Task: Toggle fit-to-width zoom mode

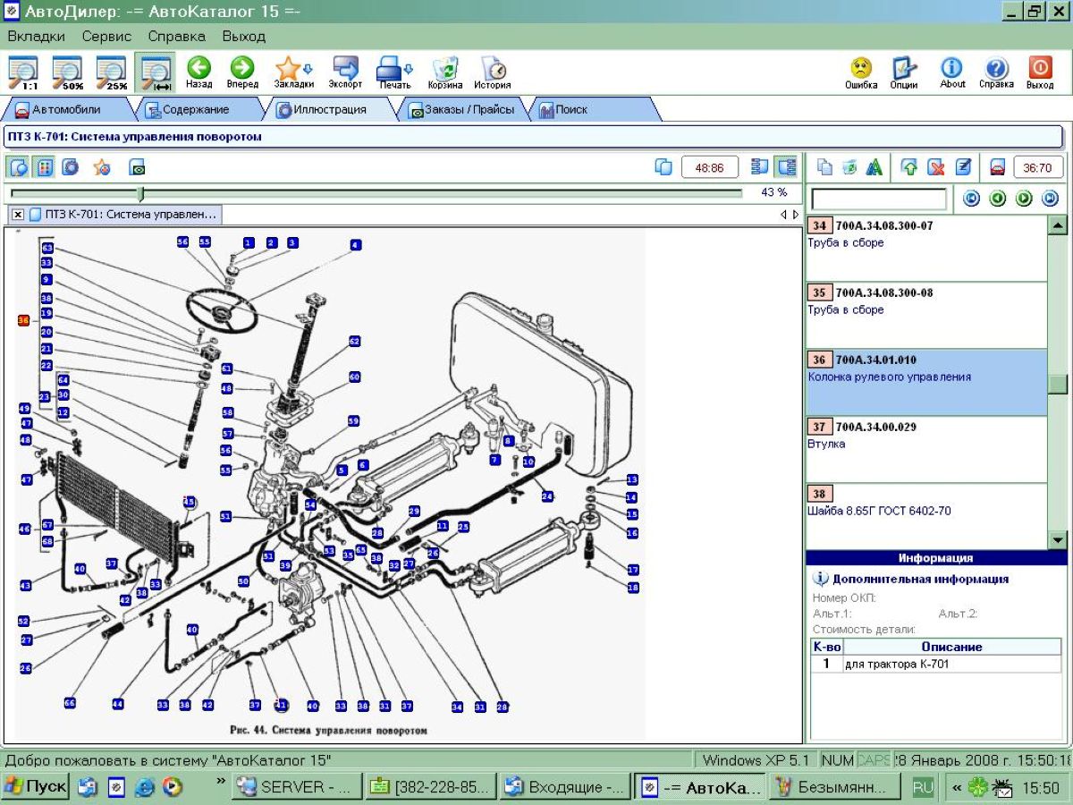Action: 156,72
